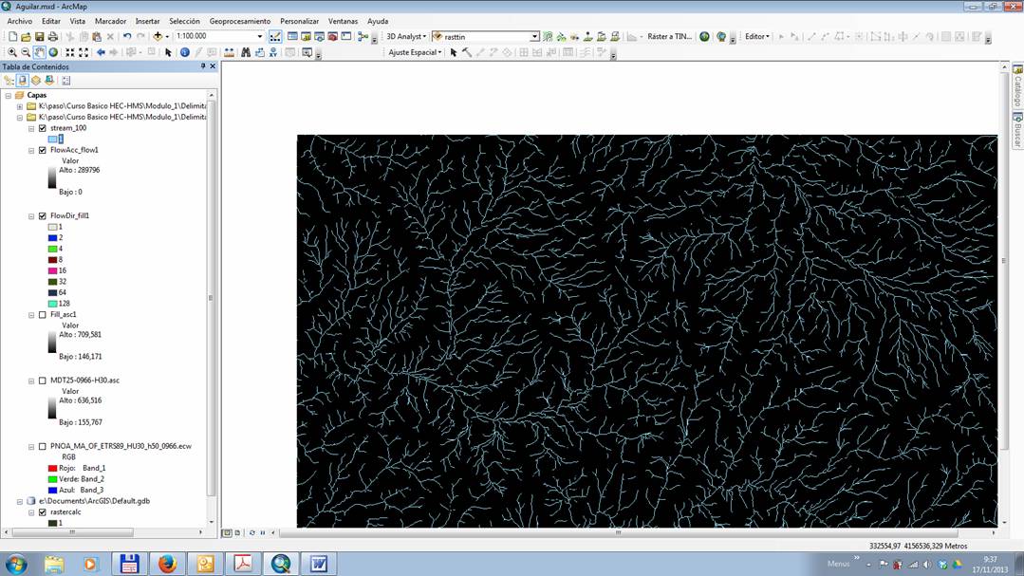Open the Find binoculars tool
This screenshot has height=576, width=1024.
(x=246, y=52)
